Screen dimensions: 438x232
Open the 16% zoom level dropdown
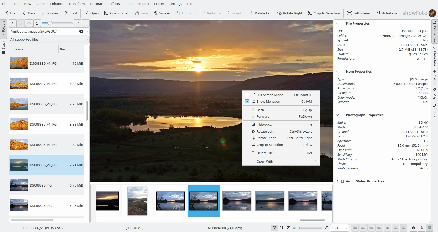tap(340, 228)
